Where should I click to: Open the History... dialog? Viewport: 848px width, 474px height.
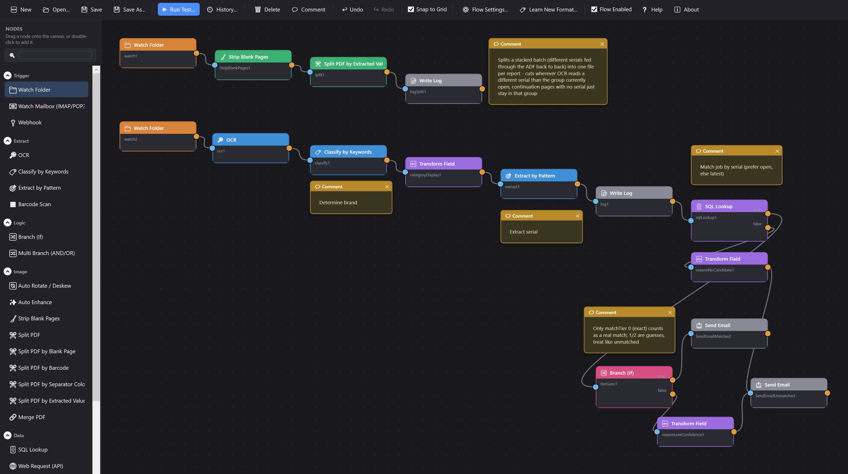click(222, 9)
